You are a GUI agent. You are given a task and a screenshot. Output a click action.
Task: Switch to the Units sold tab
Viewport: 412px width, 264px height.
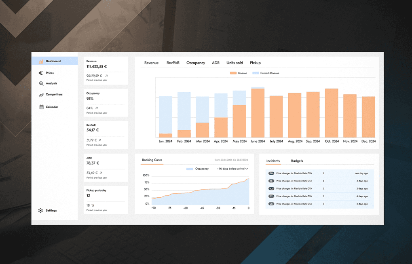pyautogui.click(x=235, y=63)
